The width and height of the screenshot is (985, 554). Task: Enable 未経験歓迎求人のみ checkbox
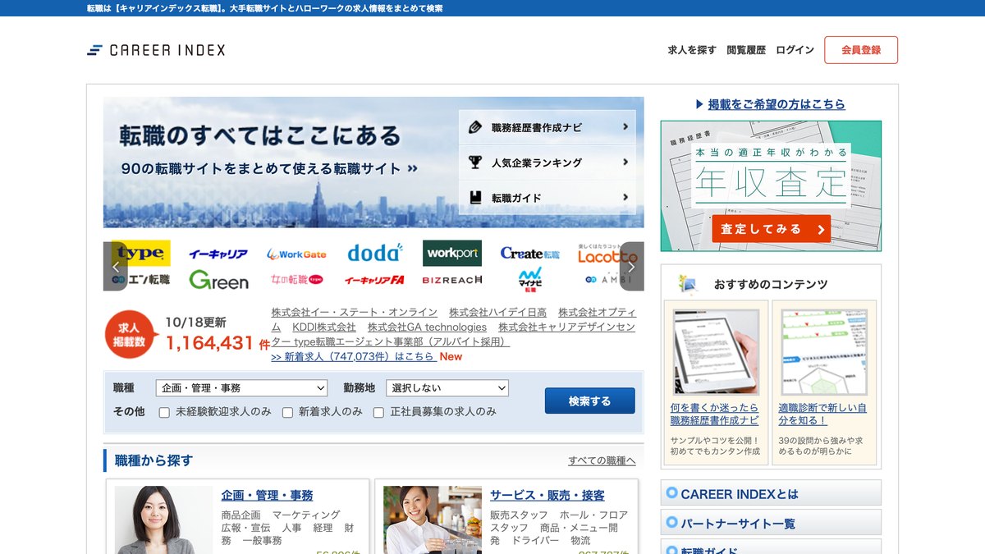(x=164, y=412)
